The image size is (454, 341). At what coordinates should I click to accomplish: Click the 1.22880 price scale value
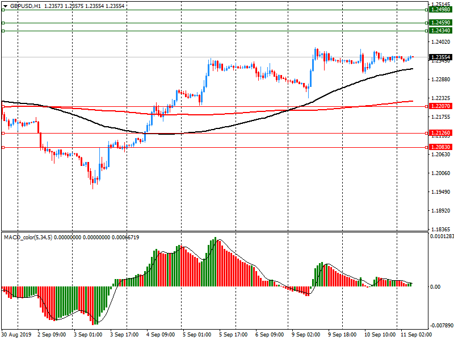(x=441, y=80)
